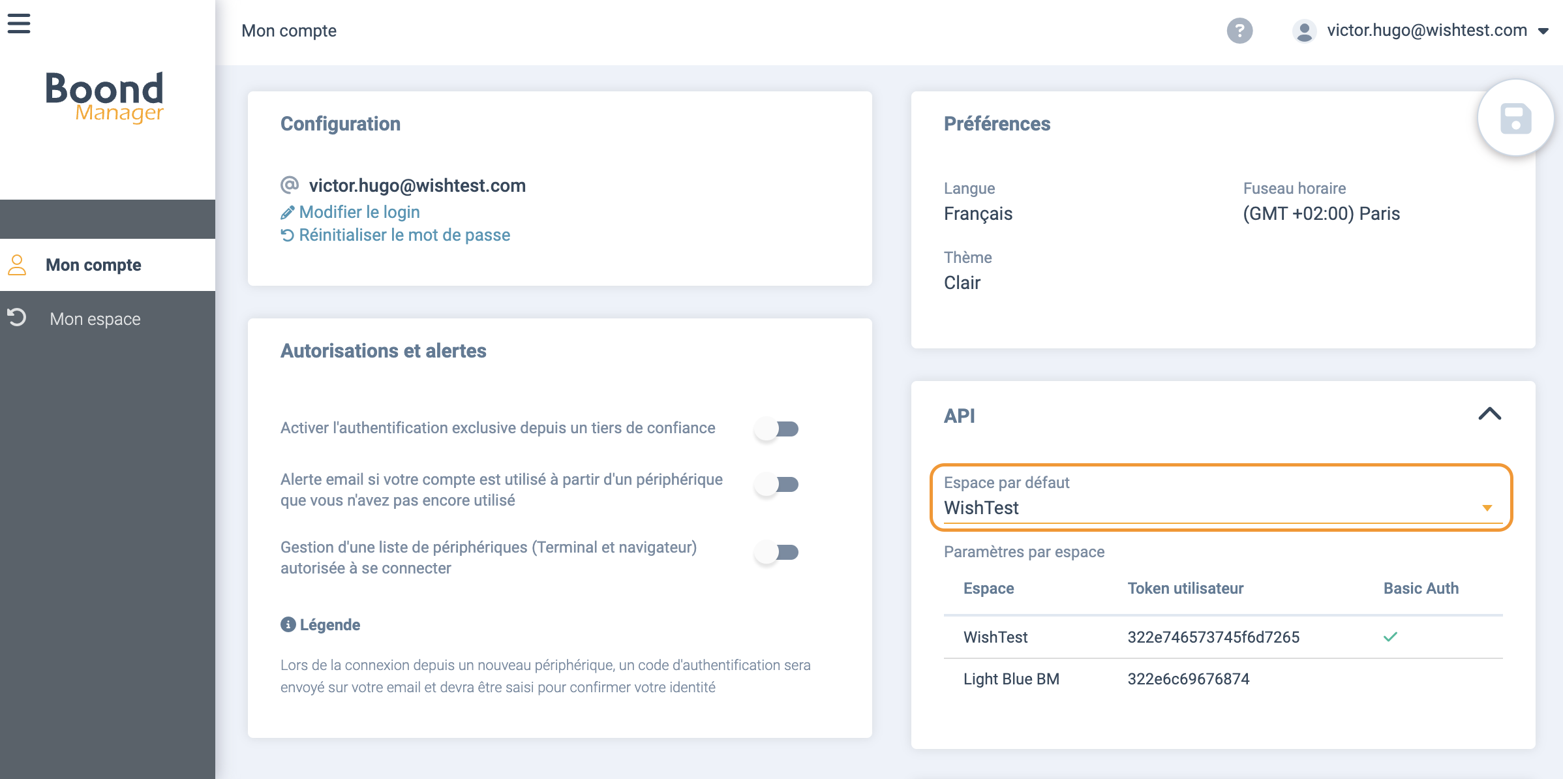Select the Mon compte sidebar item
The width and height of the screenshot is (1563, 779).
click(x=108, y=265)
